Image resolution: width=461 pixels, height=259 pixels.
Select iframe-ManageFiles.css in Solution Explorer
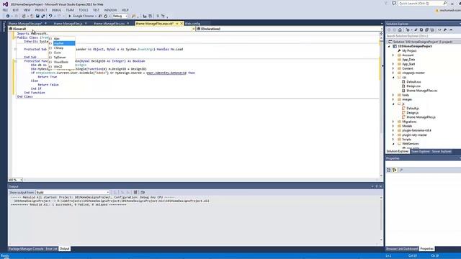(x=421, y=91)
